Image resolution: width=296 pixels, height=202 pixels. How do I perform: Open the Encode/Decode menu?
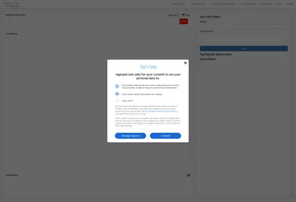223,4
